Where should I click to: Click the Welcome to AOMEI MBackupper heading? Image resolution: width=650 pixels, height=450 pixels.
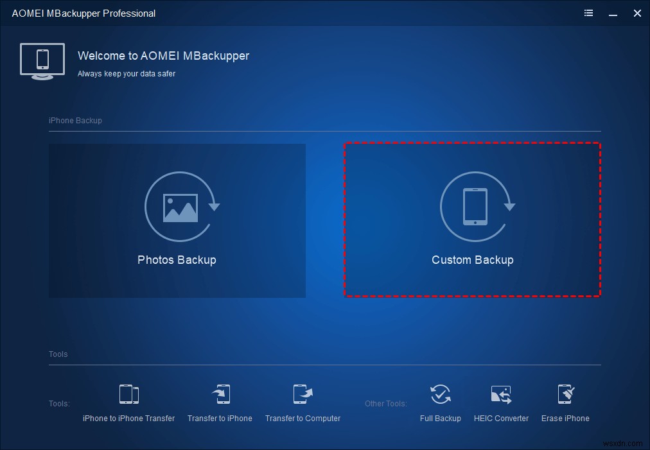coord(163,56)
